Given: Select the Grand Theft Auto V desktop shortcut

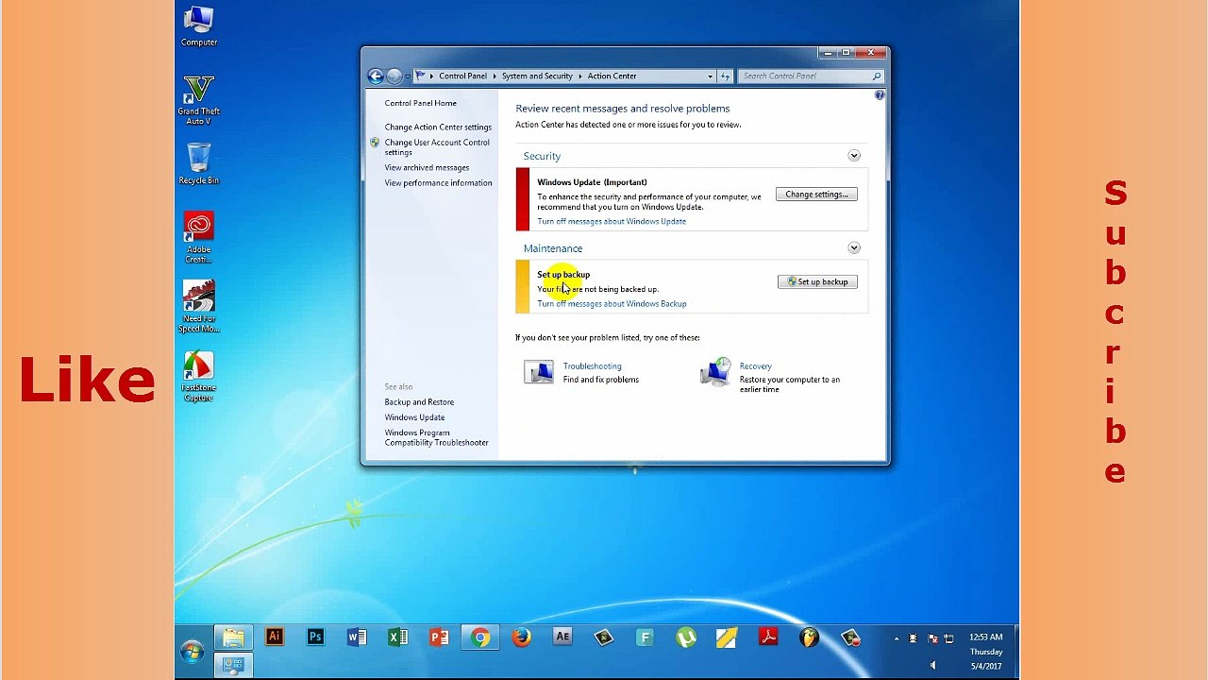Looking at the screenshot, I should pos(199,100).
